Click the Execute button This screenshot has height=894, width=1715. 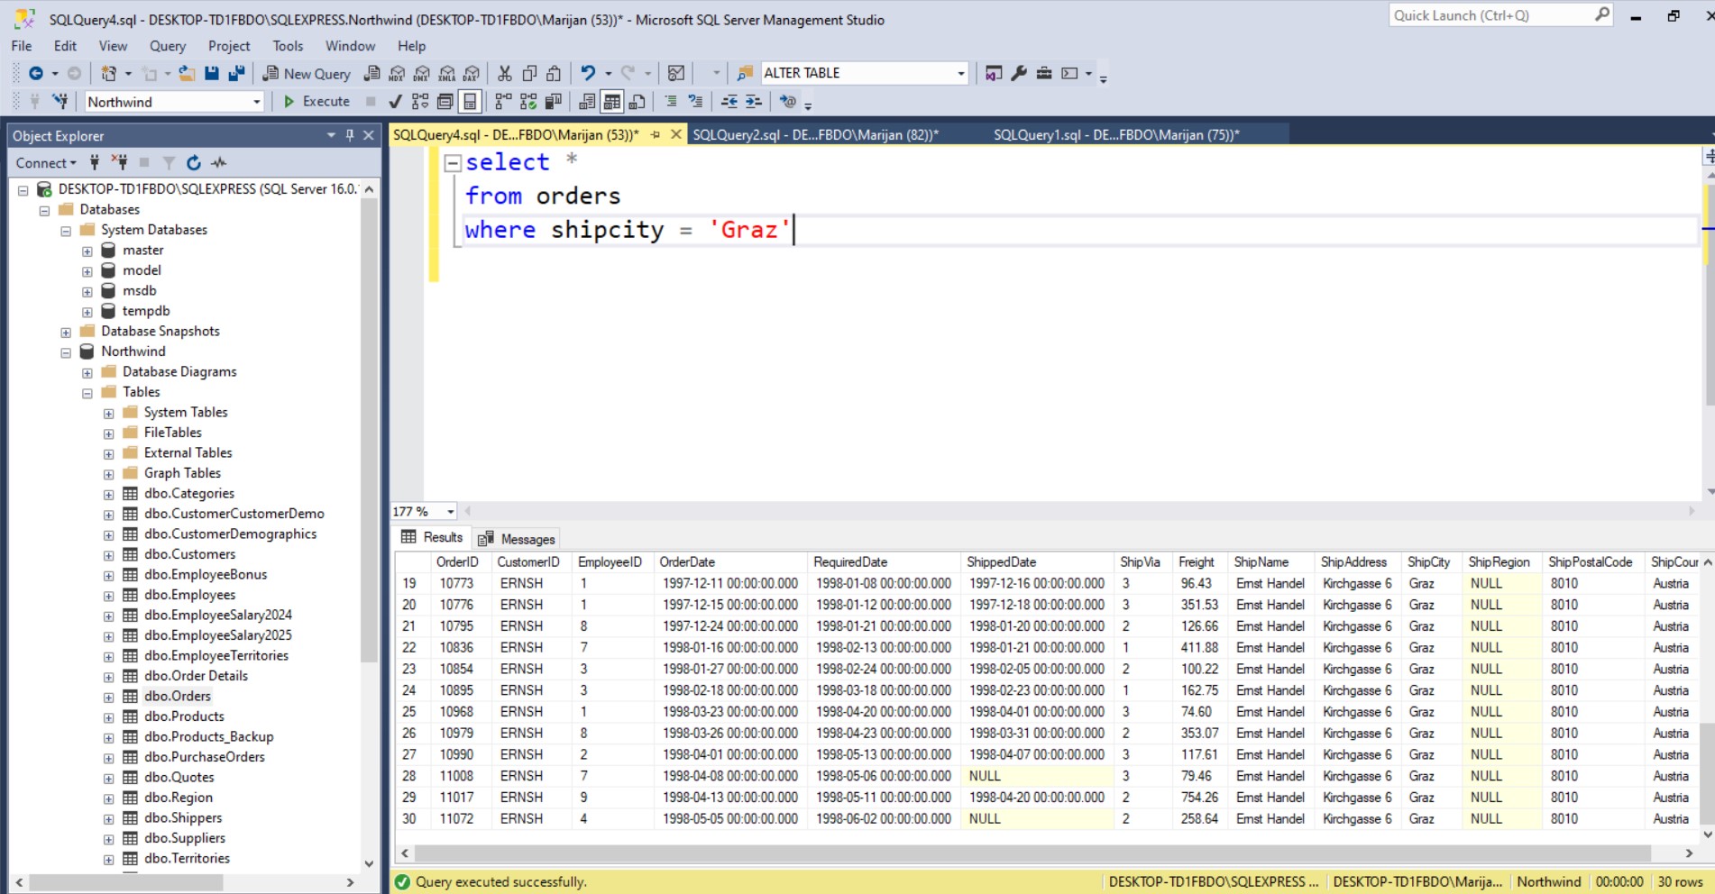tap(316, 102)
